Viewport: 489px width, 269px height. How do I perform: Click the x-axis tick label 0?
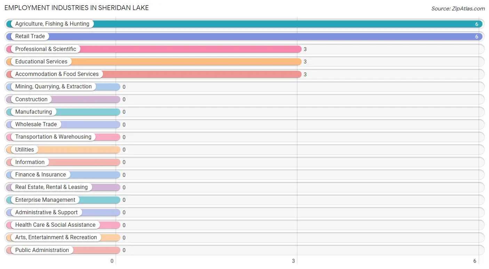pos(112,261)
